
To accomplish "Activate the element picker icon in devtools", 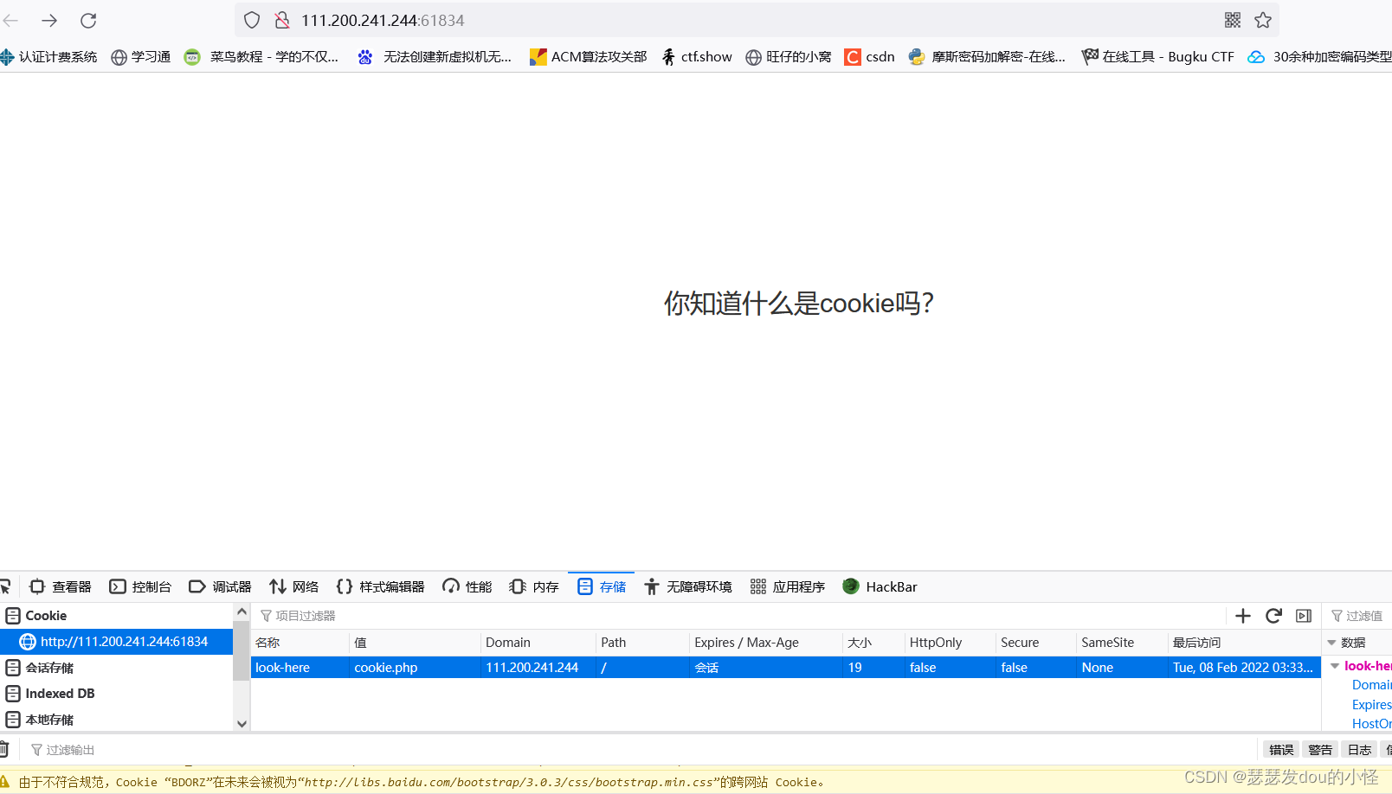I will coord(5,586).
